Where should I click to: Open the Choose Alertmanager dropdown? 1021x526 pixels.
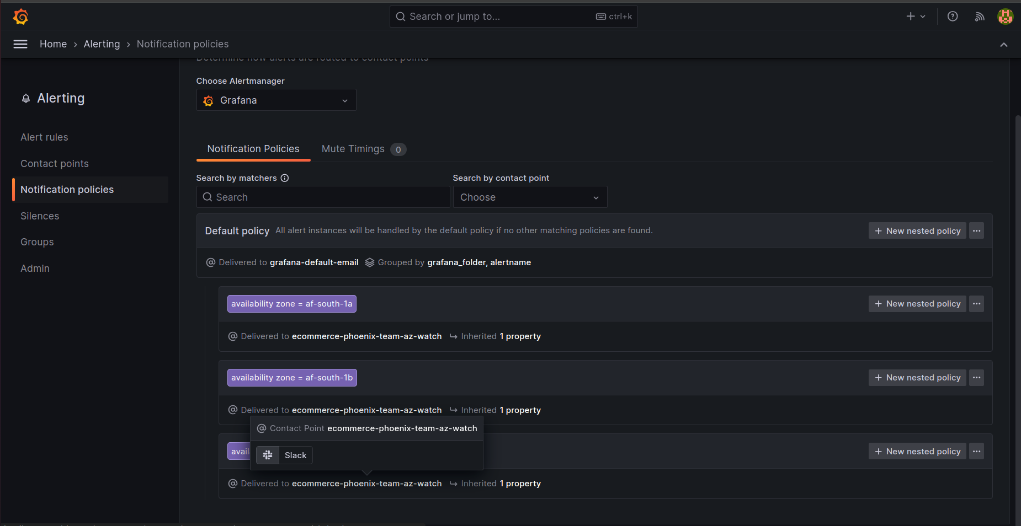pyautogui.click(x=275, y=100)
